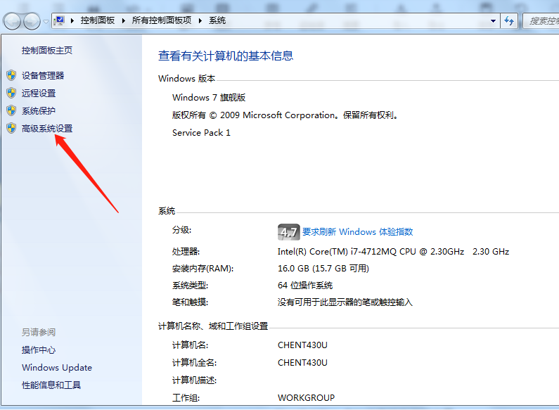Click the 16.0 GB RAM value
The width and height of the screenshot is (559, 410).
[x=323, y=269]
